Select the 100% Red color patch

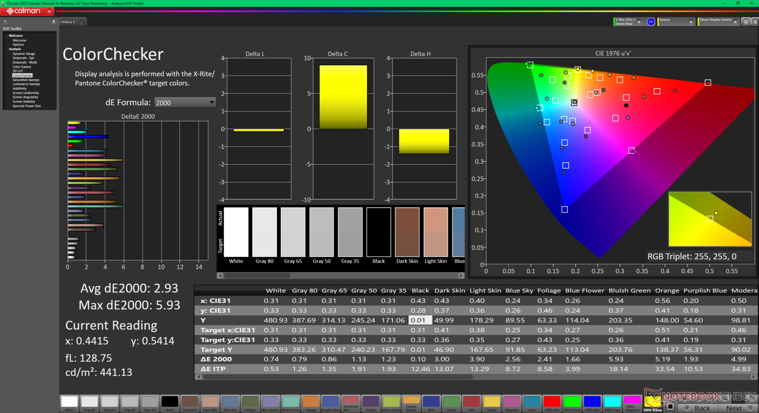click(x=552, y=404)
